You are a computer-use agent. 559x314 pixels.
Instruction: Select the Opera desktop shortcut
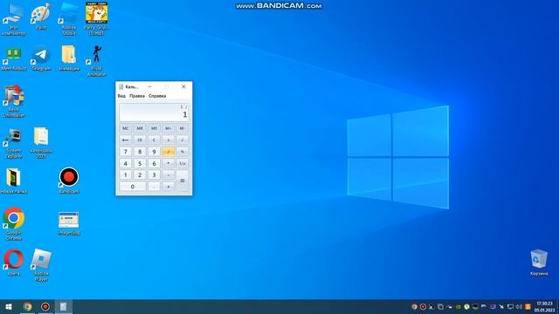(x=14, y=263)
